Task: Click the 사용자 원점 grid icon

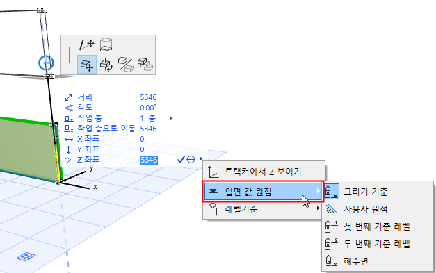Action: coord(332,209)
